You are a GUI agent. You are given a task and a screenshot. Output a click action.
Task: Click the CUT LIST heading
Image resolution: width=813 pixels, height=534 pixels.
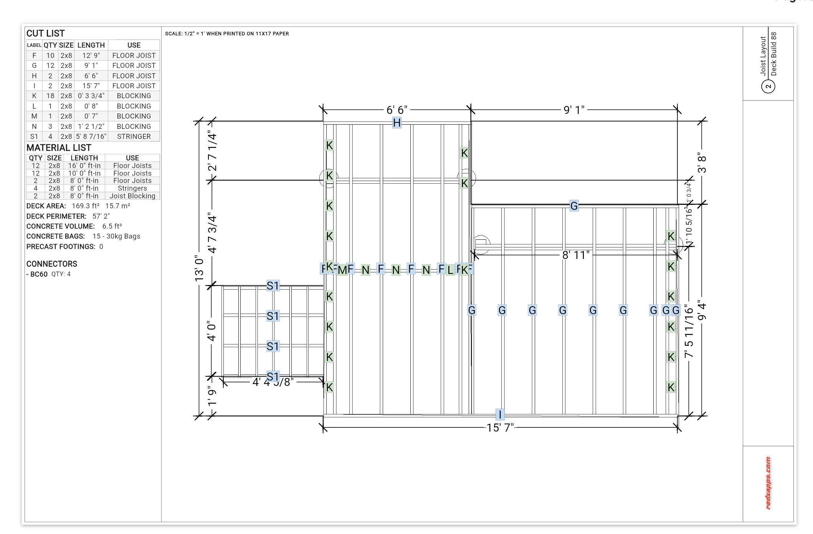point(45,33)
